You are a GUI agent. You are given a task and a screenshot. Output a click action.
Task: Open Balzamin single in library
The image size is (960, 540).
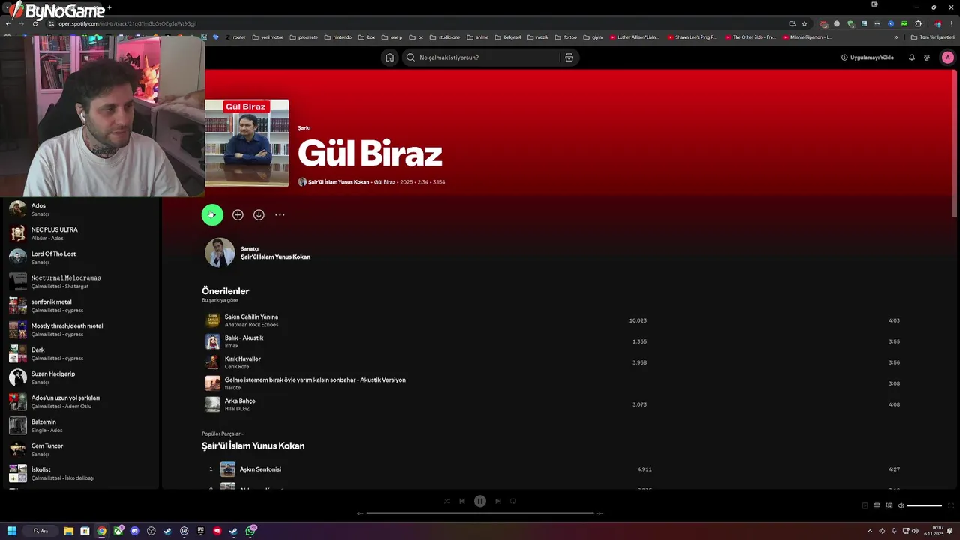(x=81, y=425)
